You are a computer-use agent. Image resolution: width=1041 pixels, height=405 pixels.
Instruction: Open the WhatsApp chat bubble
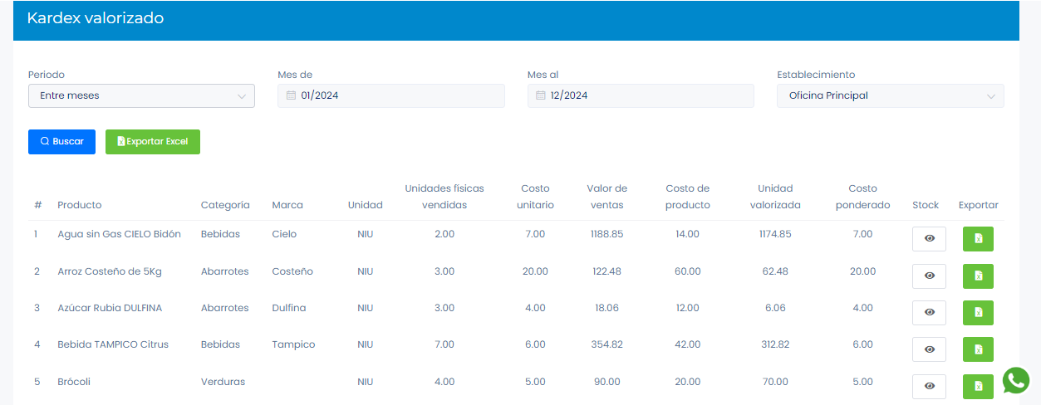[1015, 380]
